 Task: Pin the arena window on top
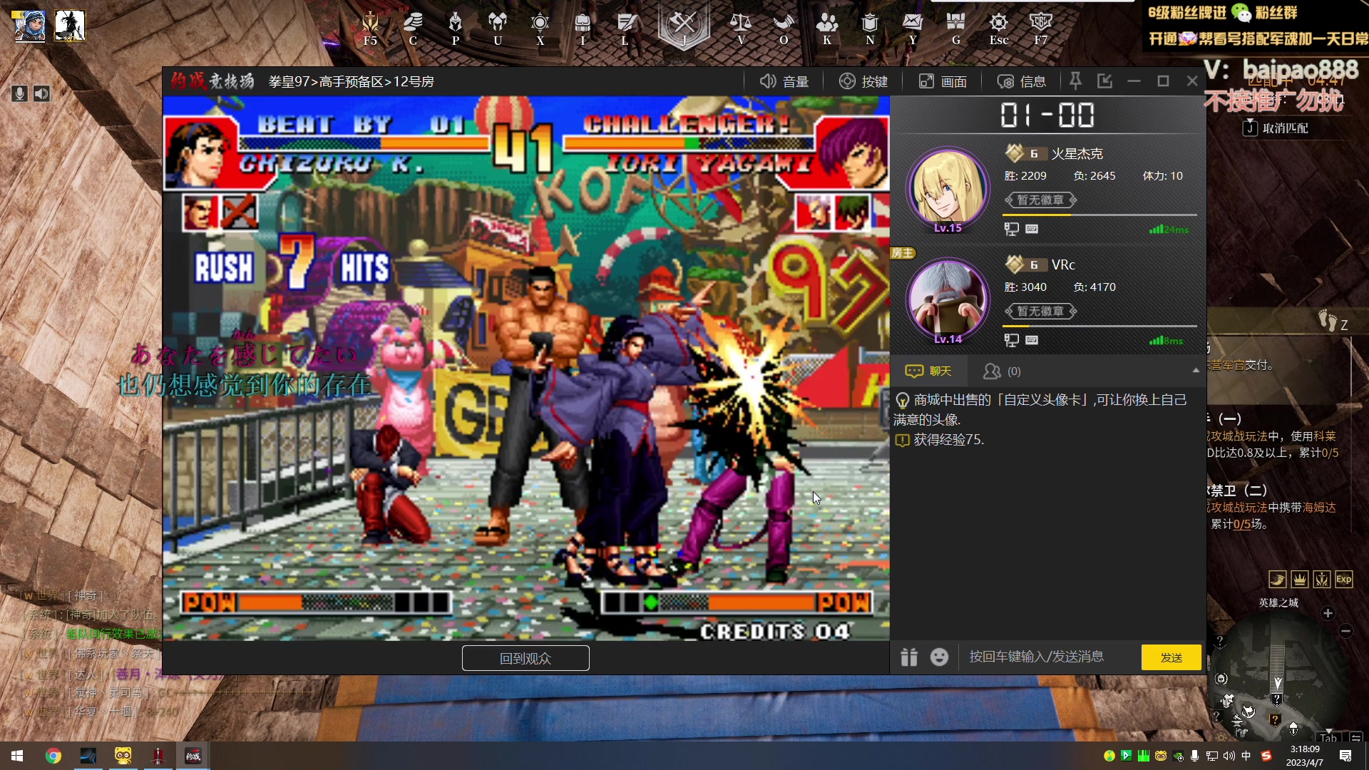tap(1076, 81)
